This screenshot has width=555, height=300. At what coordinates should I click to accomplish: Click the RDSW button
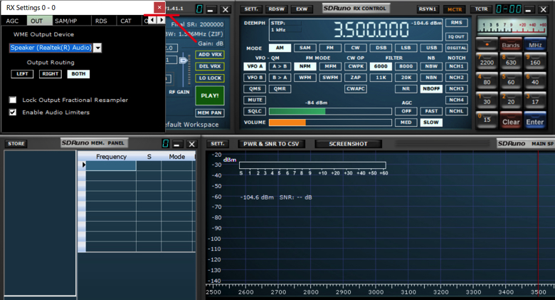277,9
